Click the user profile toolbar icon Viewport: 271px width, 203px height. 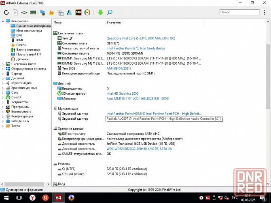point(69,12)
